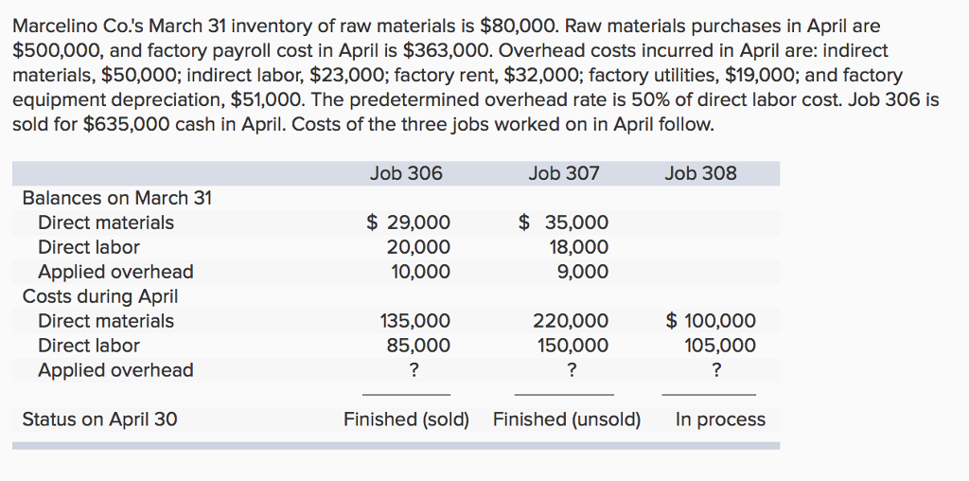969x481 pixels.
Task: Click the Job 307 column header
Action: (x=563, y=173)
